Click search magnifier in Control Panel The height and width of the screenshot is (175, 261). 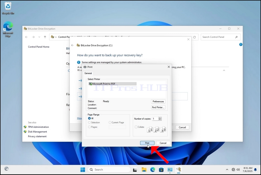(x=236, y=37)
